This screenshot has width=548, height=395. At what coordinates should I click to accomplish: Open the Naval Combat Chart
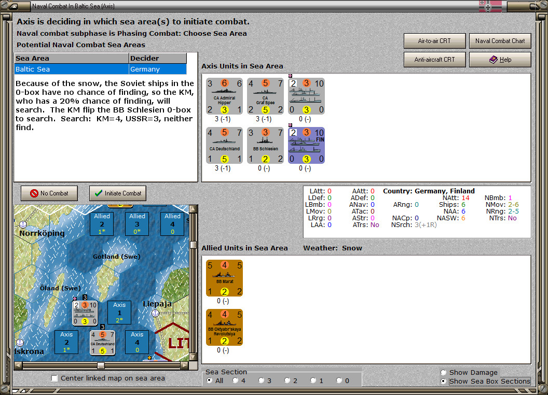coord(500,41)
